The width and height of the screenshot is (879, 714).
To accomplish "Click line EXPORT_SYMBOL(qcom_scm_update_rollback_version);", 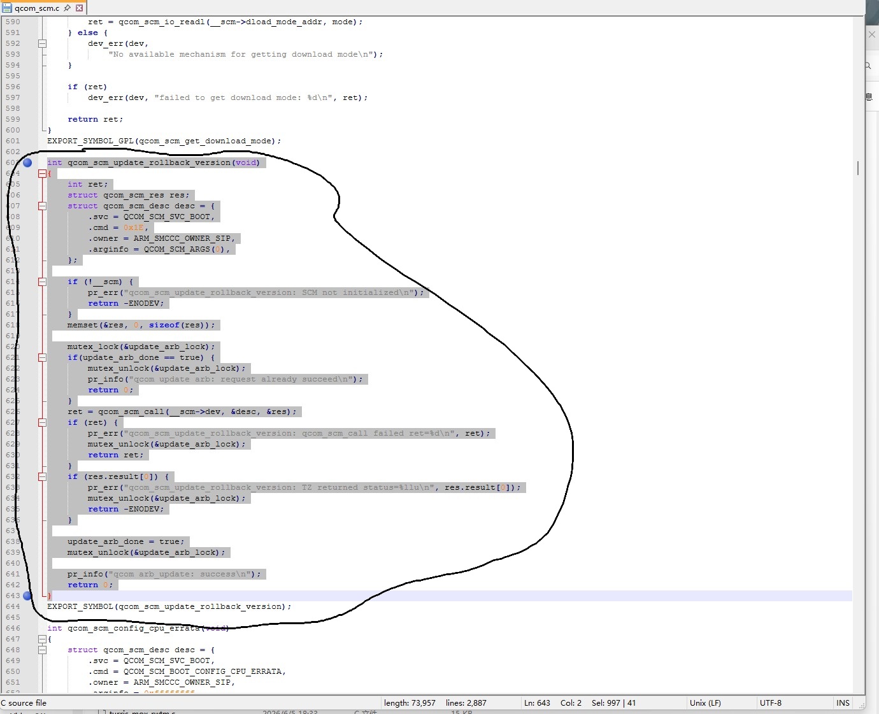I will pos(169,606).
